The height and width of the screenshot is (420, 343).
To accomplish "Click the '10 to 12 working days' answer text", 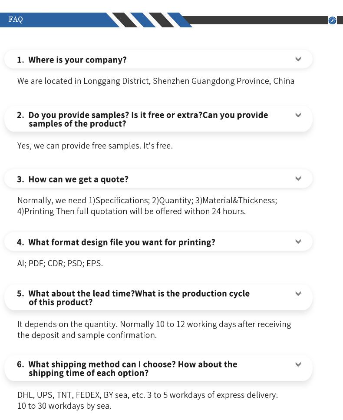I will 154,330.
